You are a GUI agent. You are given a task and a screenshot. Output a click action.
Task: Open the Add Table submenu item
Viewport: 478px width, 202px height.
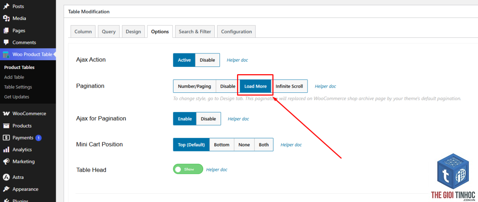pos(14,77)
